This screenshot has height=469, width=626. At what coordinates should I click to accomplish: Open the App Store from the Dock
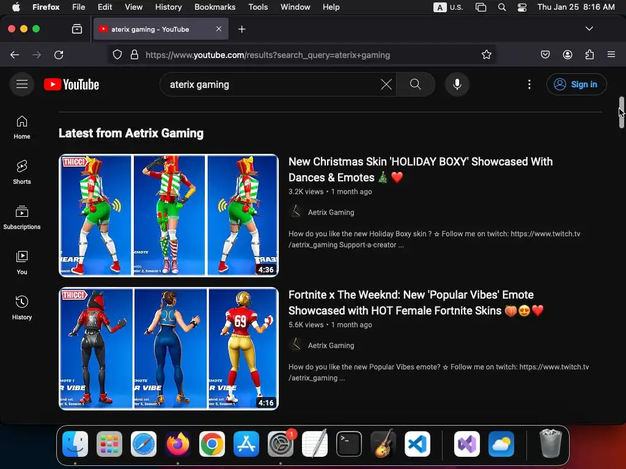pyautogui.click(x=246, y=444)
